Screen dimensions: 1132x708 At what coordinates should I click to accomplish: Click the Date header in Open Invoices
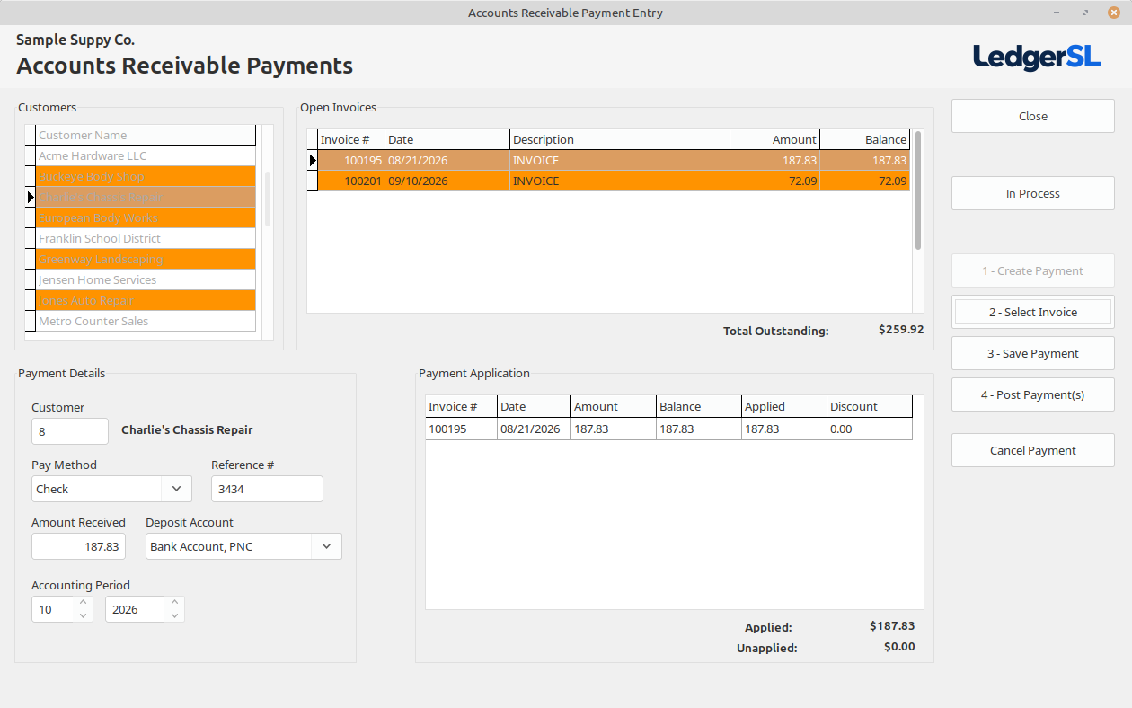tap(447, 139)
